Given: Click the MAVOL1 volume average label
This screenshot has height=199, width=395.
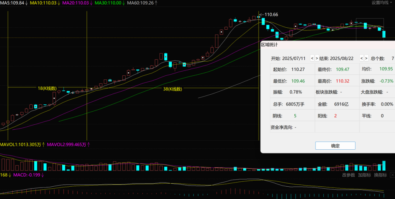Looking at the screenshot, I should [x=22, y=145].
